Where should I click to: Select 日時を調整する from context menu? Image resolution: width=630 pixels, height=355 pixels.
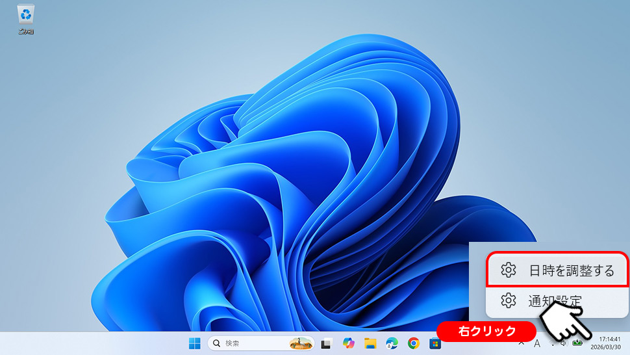point(571,270)
